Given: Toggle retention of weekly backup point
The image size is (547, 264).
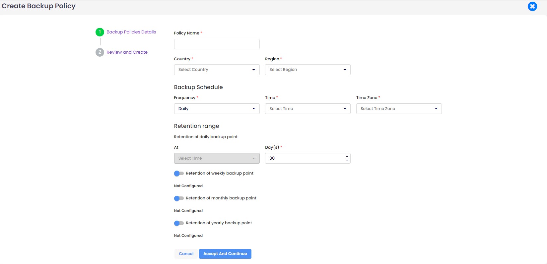Looking at the screenshot, I should click(x=179, y=174).
